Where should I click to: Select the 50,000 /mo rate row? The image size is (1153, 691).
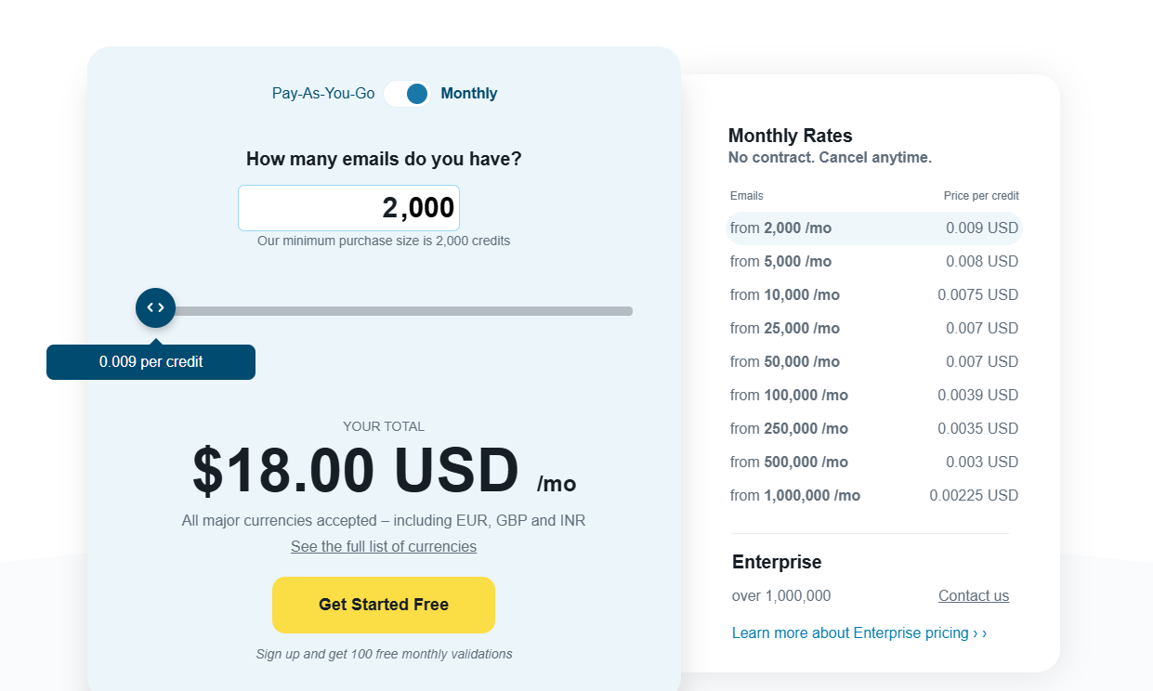(x=873, y=362)
